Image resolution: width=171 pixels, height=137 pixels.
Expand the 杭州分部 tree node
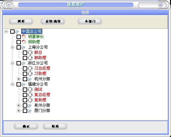(x=19, y=79)
